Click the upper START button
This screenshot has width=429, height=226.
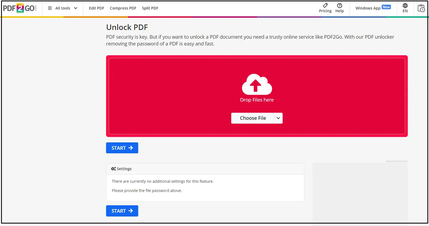tap(122, 148)
